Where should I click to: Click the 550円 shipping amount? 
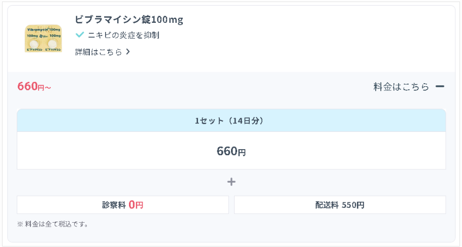(353, 205)
